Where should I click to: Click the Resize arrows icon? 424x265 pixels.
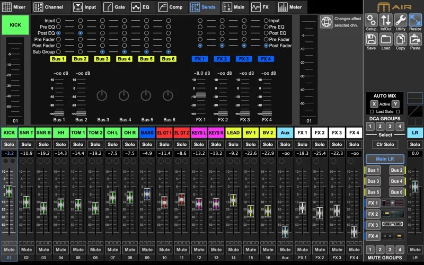pyautogui.click(x=415, y=20)
